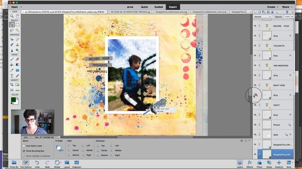Click the background color swatch
Viewport: 302px width, 169px height.
click(17, 102)
